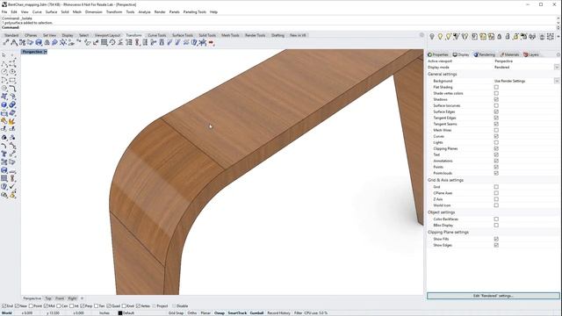Select the pointer tool in left sidebar

click(x=4, y=55)
